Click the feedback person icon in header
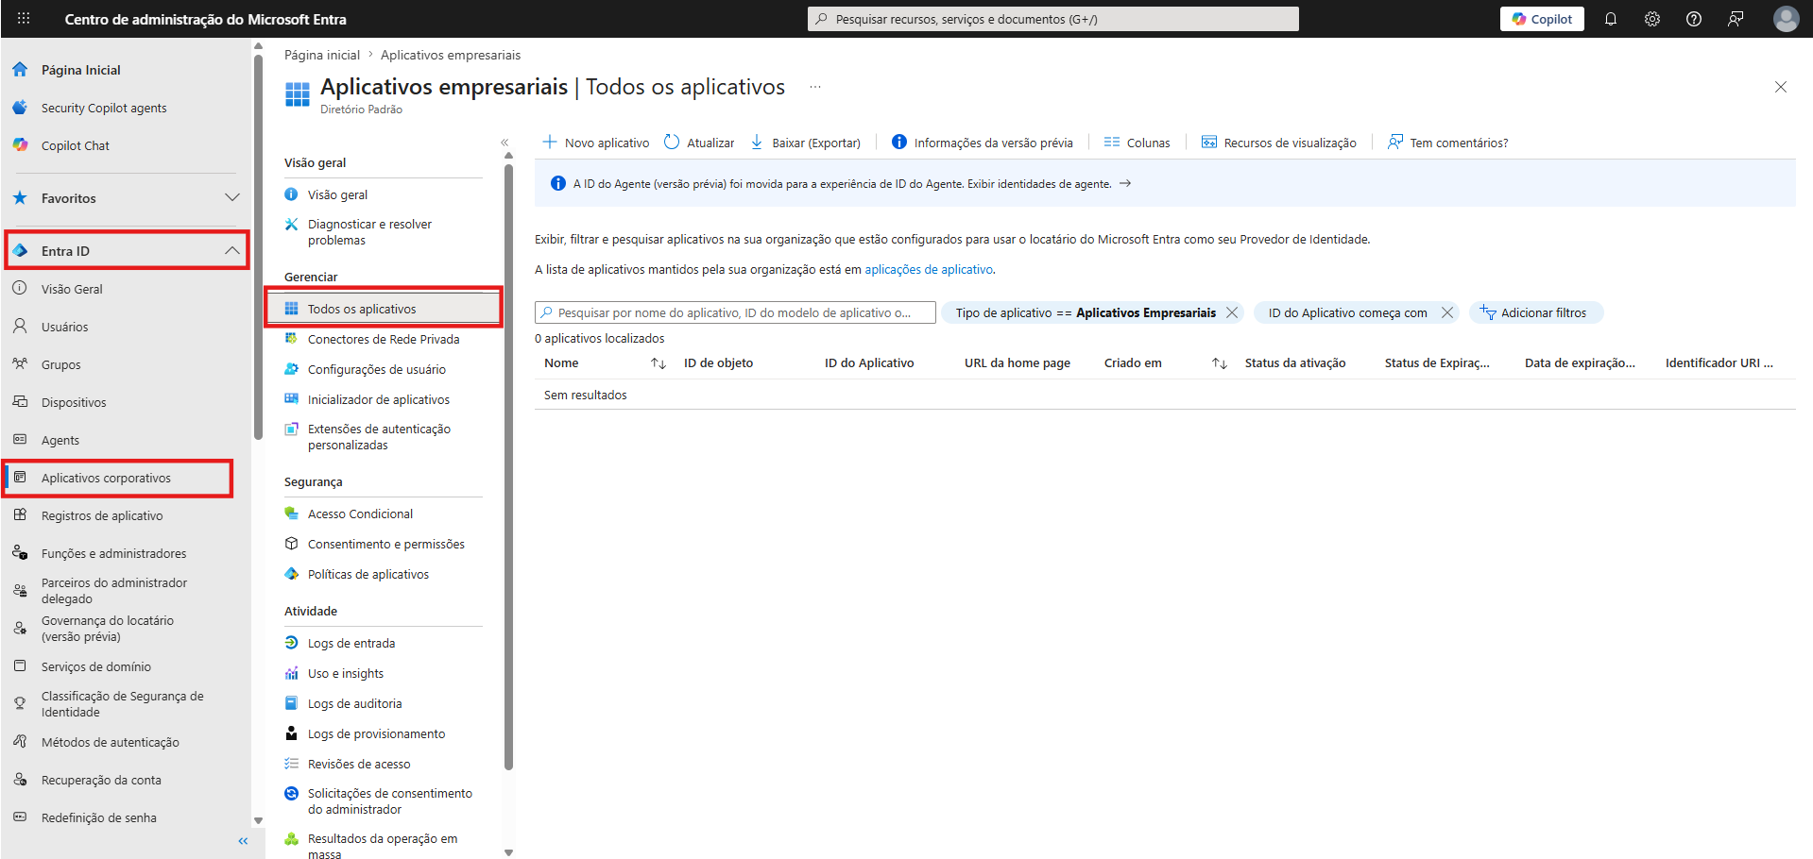Viewport: 1813px width, 859px height. click(x=1736, y=19)
